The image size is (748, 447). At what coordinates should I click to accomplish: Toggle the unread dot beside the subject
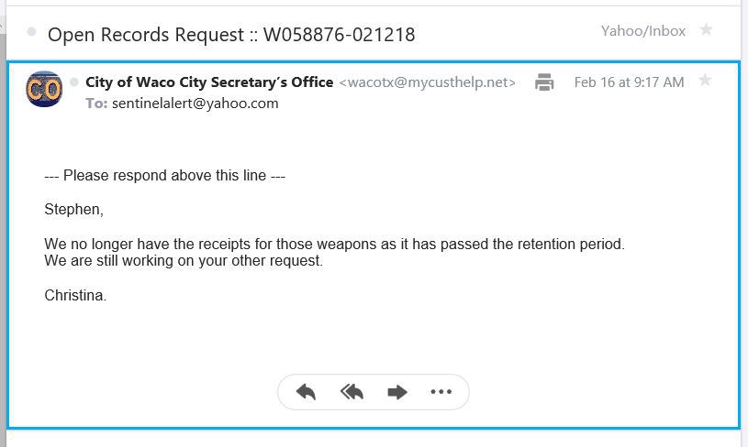pos(32,32)
